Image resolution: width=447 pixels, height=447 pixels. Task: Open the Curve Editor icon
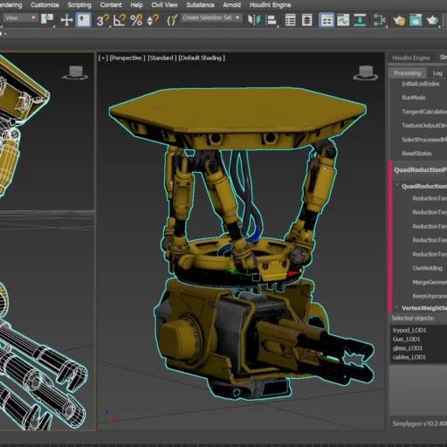pyautogui.click(x=343, y=20)
